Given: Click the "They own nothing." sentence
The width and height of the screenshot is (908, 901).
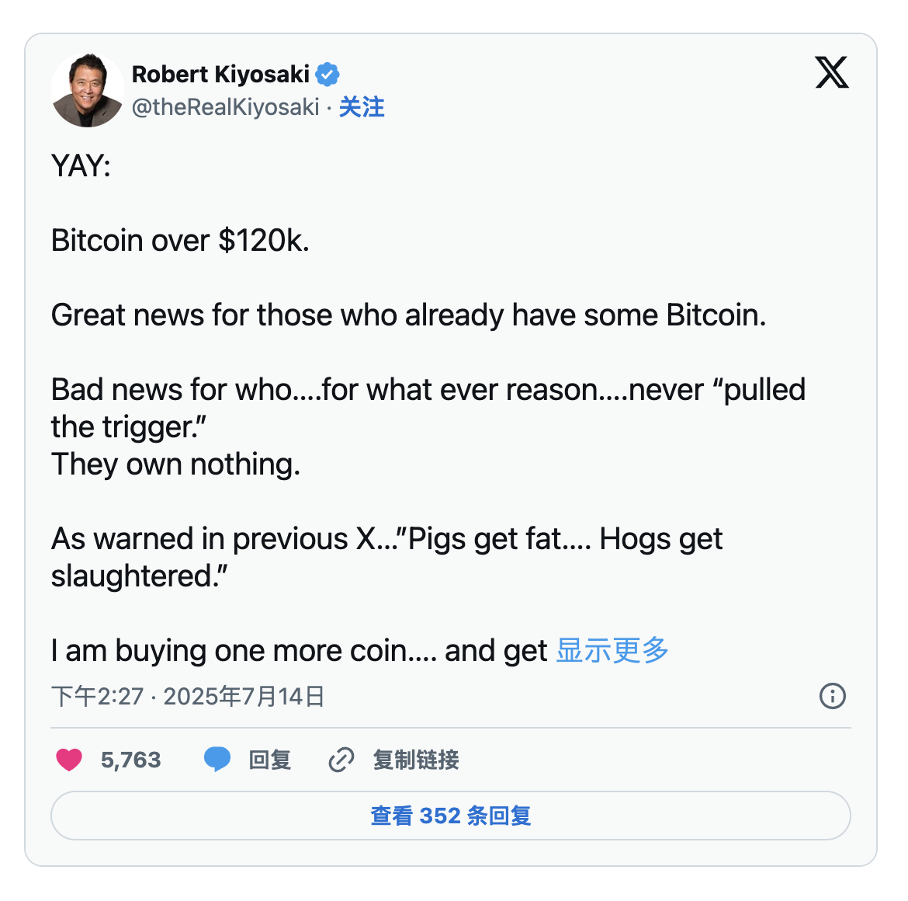Looking at the screenshot, I should [x=175, y=464].
